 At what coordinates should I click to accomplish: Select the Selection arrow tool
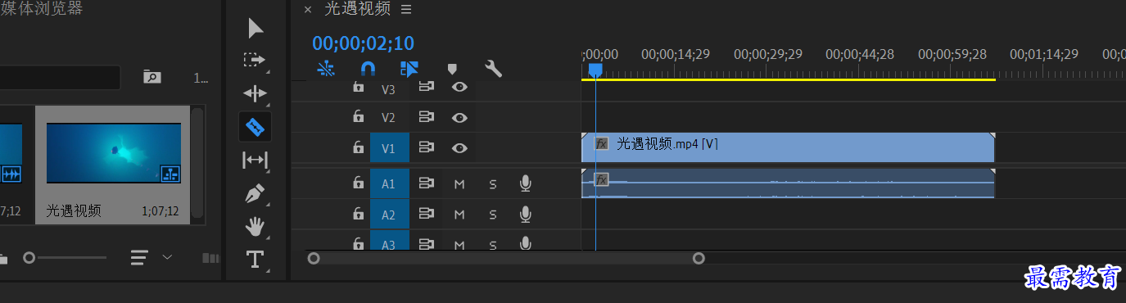[255, 29]
